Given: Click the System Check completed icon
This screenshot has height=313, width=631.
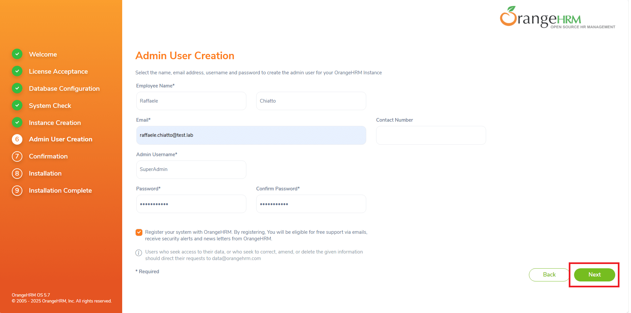Looking at the screenshot, I should [x=17, y=106].
